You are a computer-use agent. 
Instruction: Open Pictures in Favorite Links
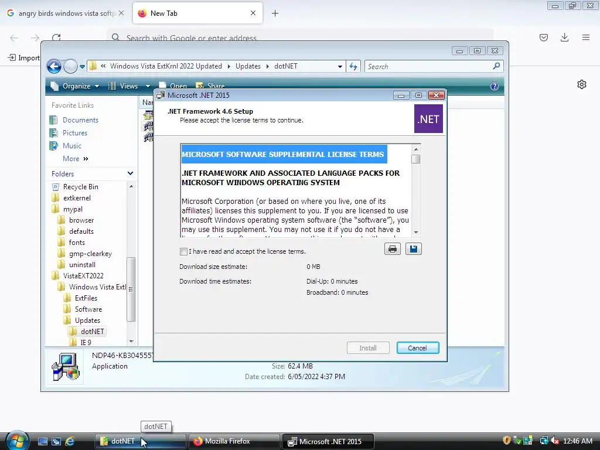(x=74, y=133)
